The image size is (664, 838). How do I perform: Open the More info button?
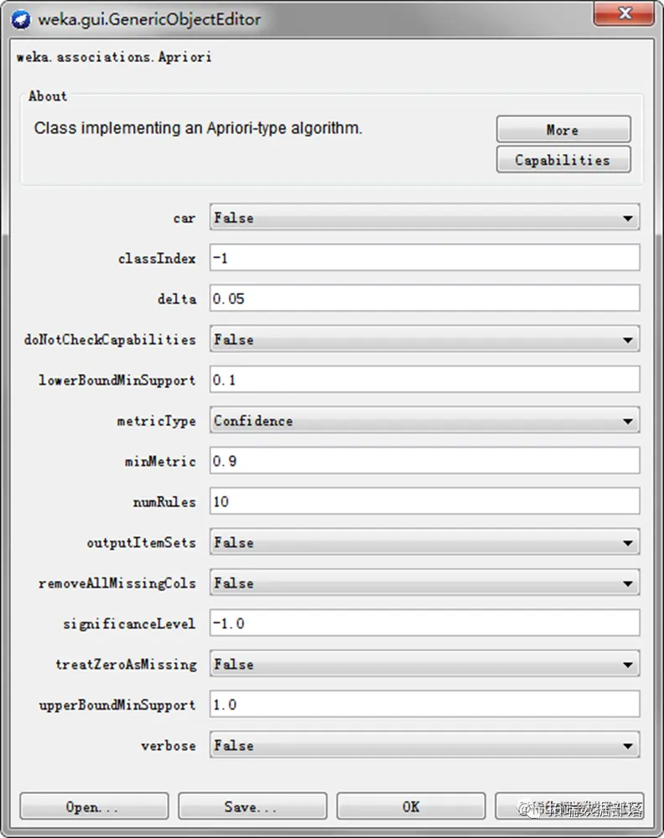click(563, 129)
